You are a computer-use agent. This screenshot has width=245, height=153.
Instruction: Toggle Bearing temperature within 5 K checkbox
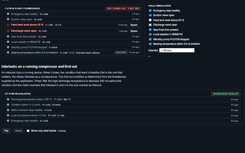tap(150, 44)
